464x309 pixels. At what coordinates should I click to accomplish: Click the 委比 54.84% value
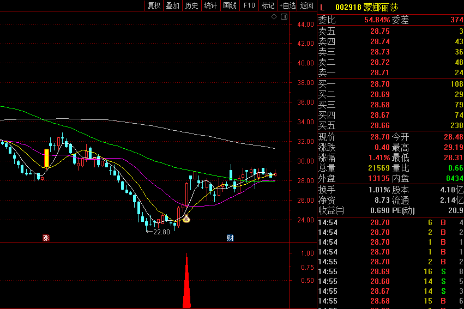377,20
